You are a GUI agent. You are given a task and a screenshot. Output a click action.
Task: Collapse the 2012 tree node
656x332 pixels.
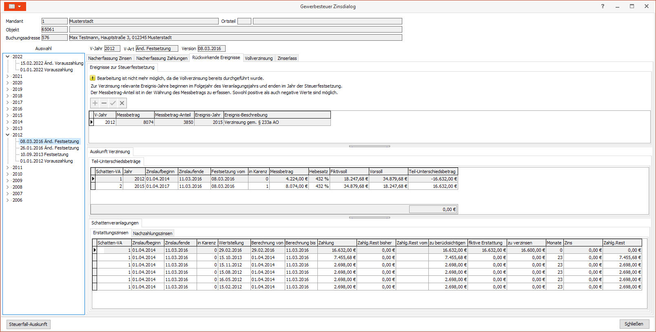point(7,135)
